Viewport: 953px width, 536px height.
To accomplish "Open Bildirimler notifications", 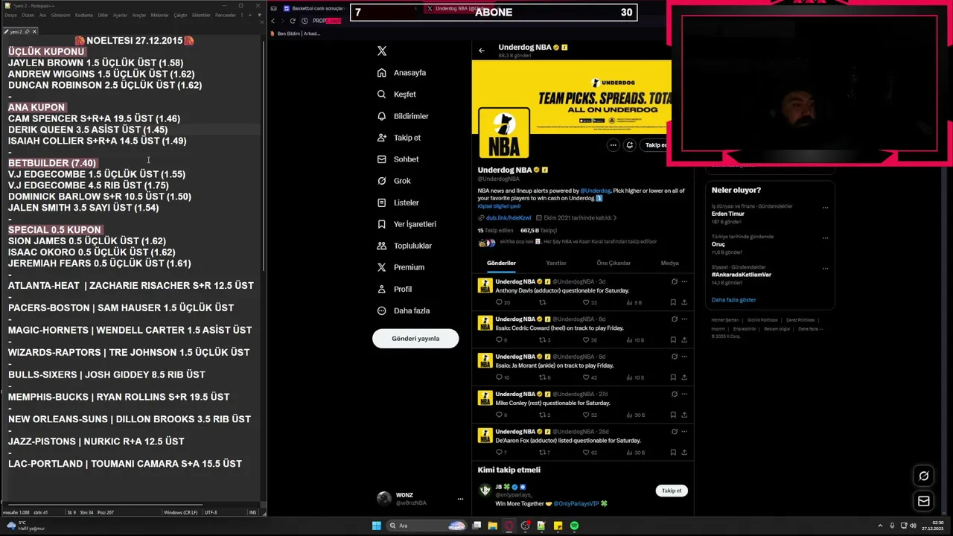I will pos(403,116).
